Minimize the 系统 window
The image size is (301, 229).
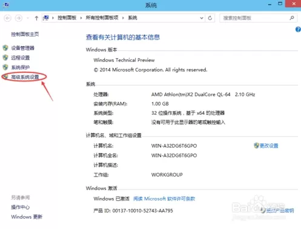pyautogui.click(x=270, y=4)
